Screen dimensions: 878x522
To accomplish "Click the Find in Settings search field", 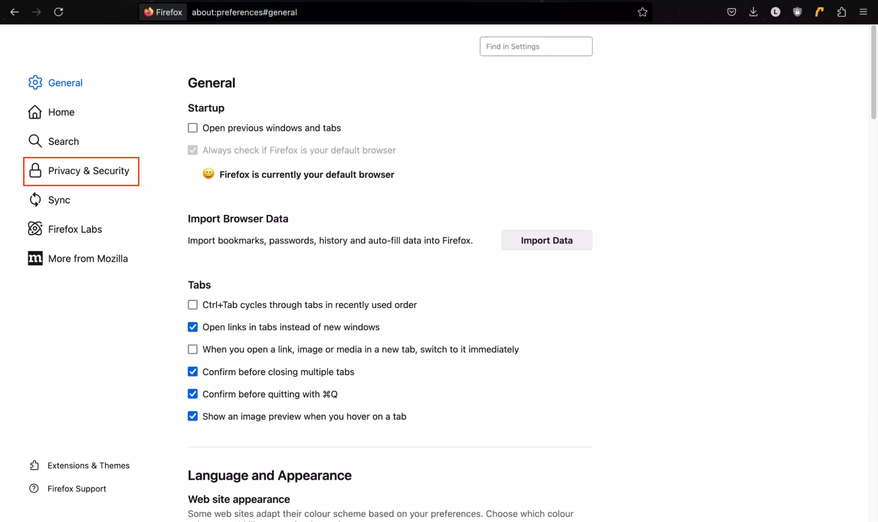I will click(x=536, y=47).
